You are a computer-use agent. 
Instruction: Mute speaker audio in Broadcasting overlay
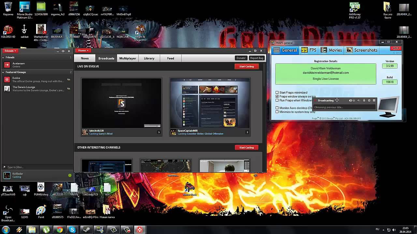point(358,100)
